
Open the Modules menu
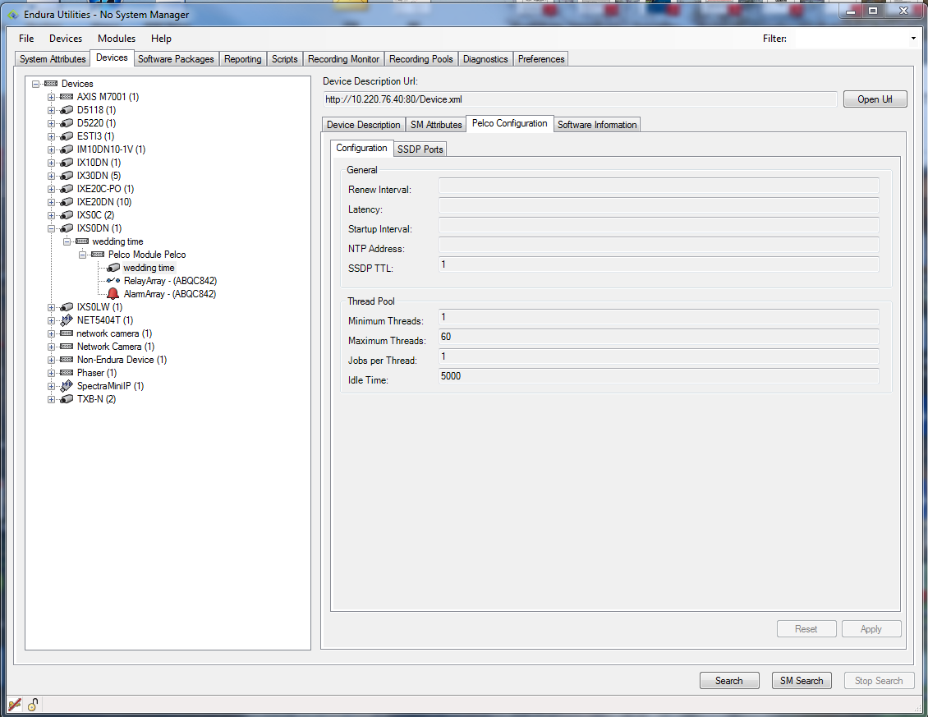(117, 39)
